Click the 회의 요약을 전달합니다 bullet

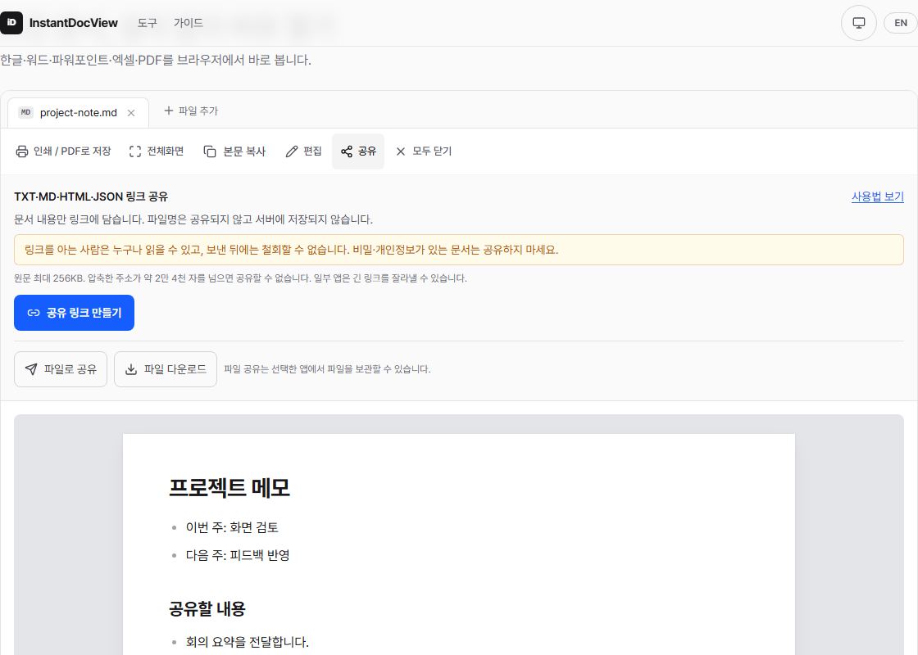(247, 642)
